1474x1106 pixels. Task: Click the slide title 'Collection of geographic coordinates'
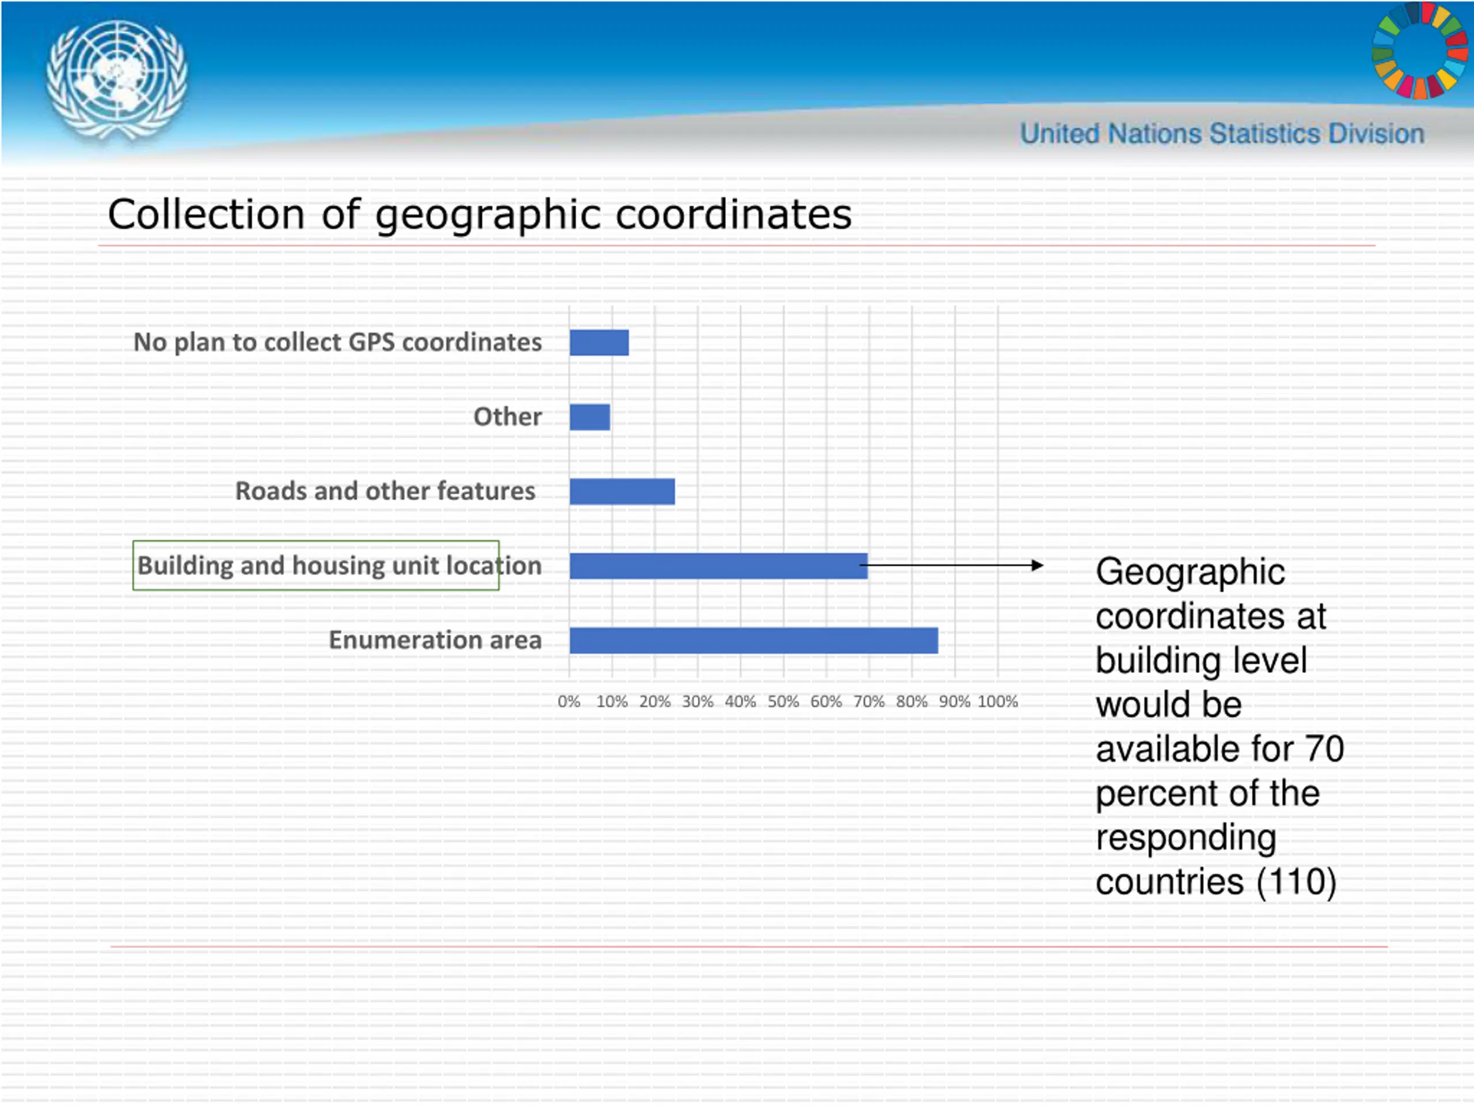point(480,215)
